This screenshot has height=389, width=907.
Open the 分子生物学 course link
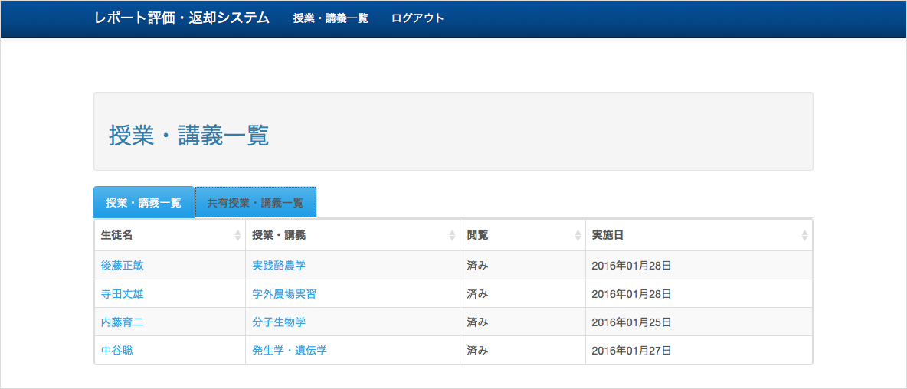coord(279,322)
